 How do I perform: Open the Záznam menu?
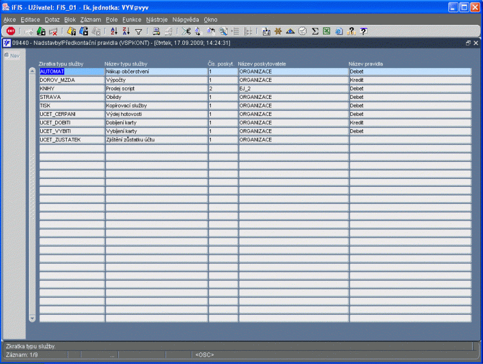point(90,20)
